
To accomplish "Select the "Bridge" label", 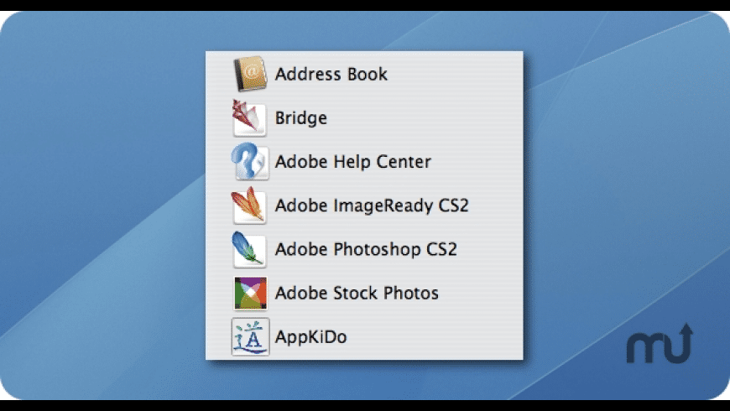I will 300,118.
